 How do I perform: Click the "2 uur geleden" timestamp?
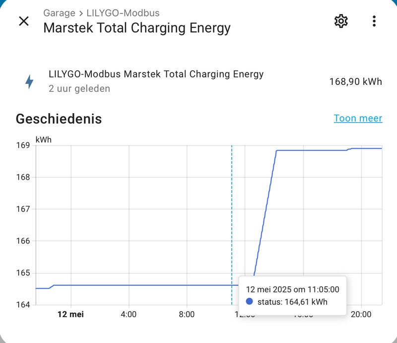click(79, 89)
